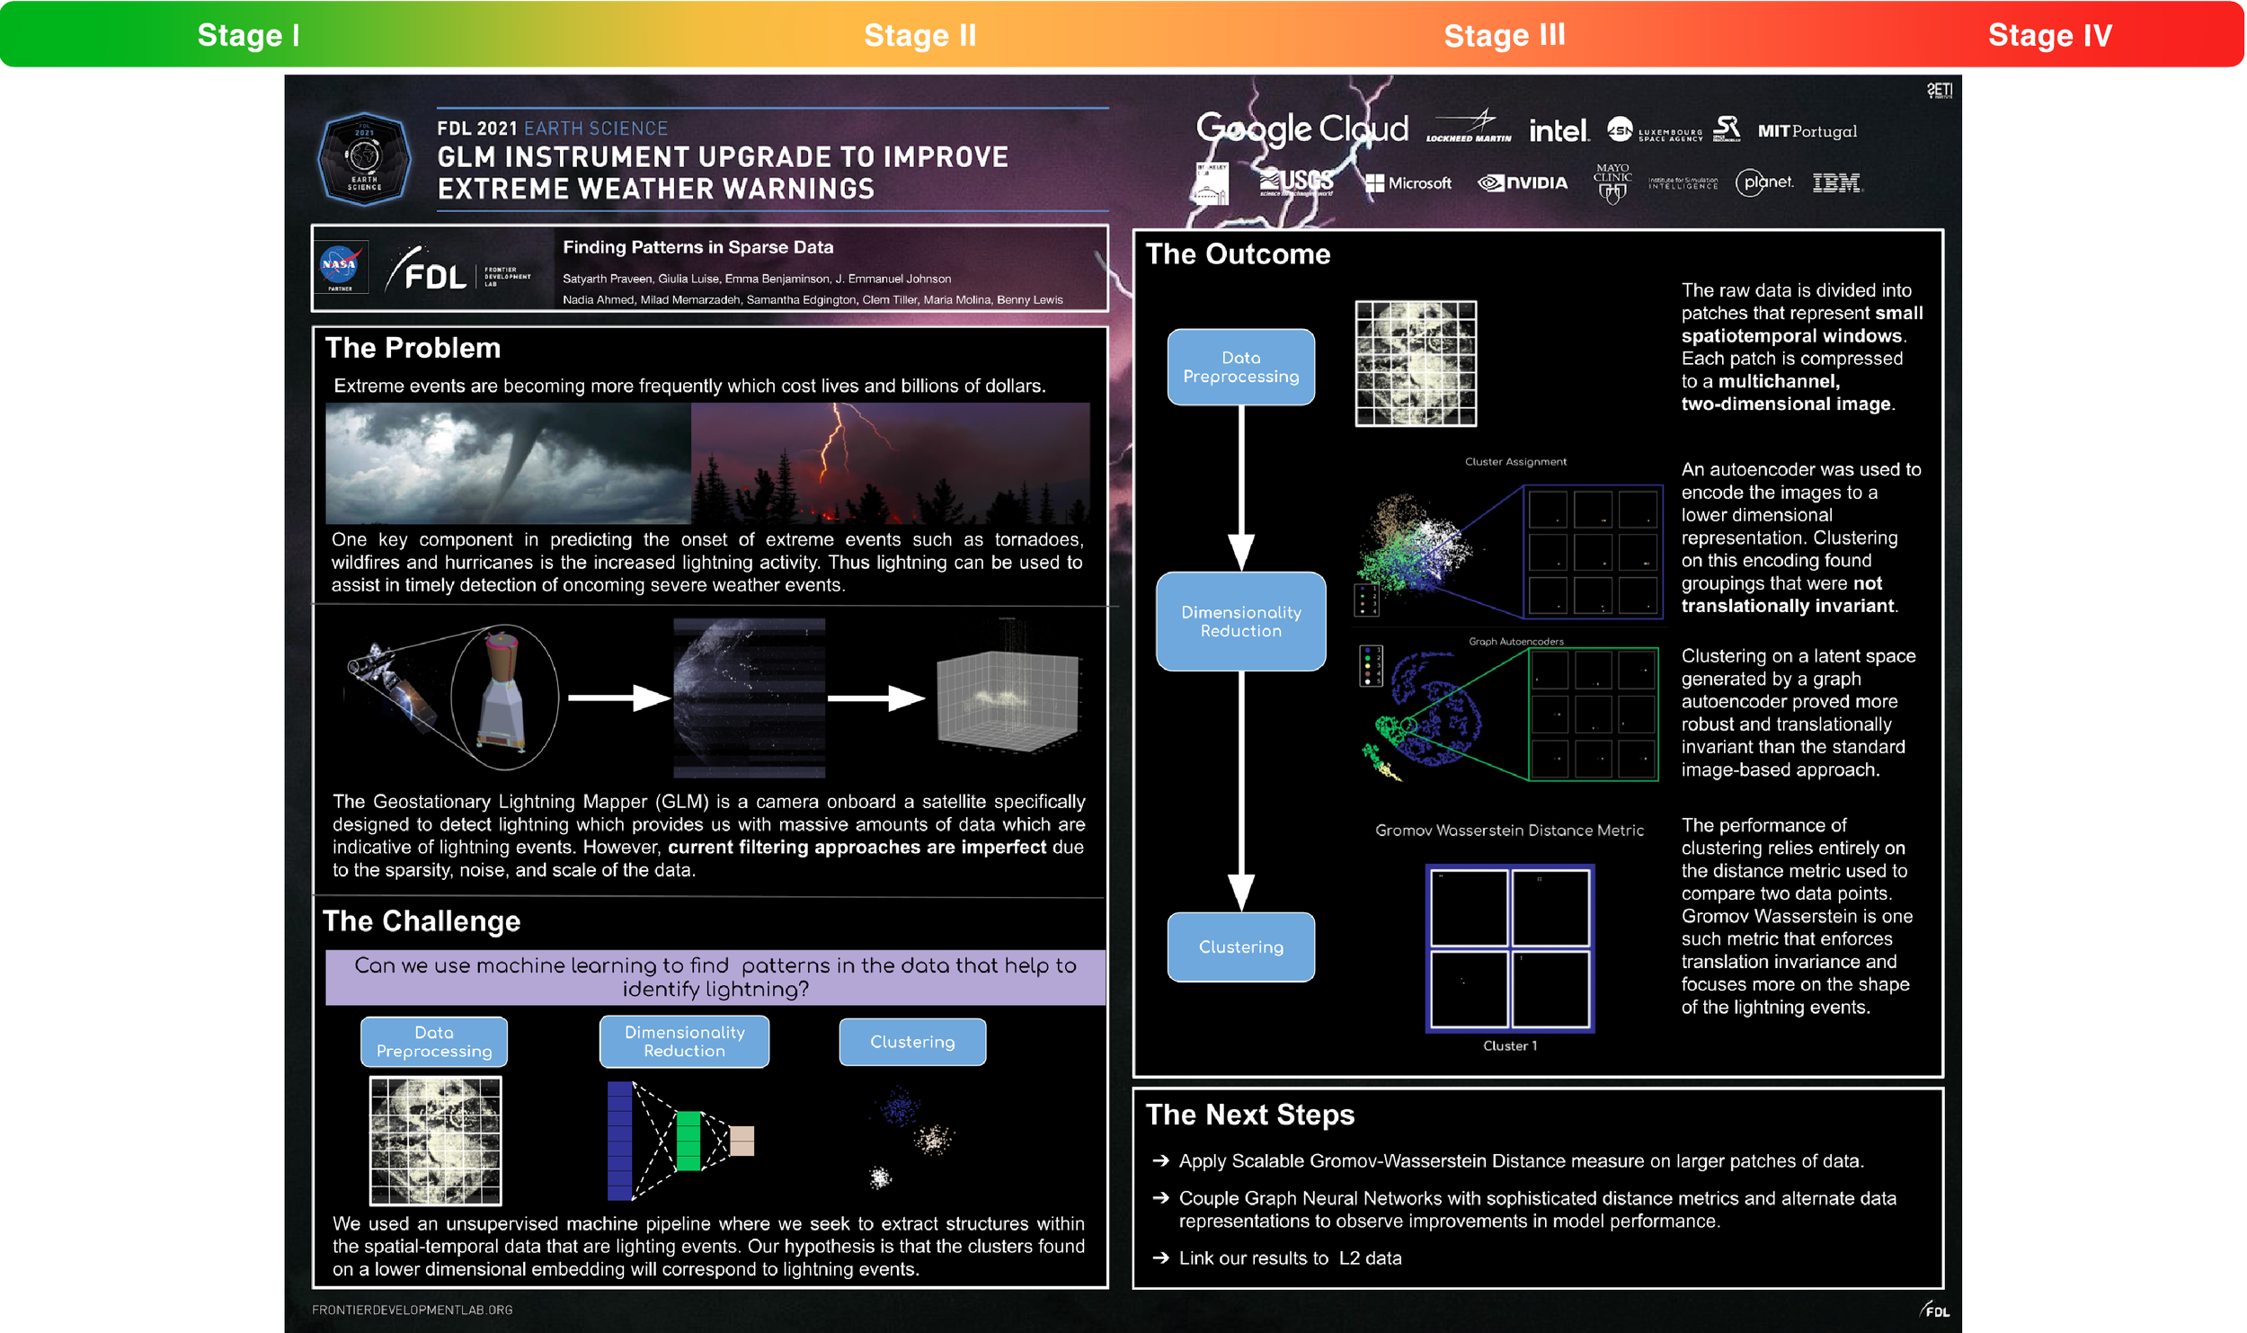Click the Mayo Clinic logo
The width and height of the screenshot is (2247, 1333).
coord(1612,183)
